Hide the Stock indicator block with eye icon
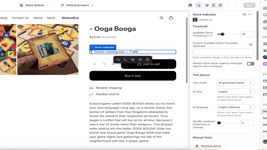Viewport: 267px width, 150px height. pyautogui.click(x=140, y=60)
